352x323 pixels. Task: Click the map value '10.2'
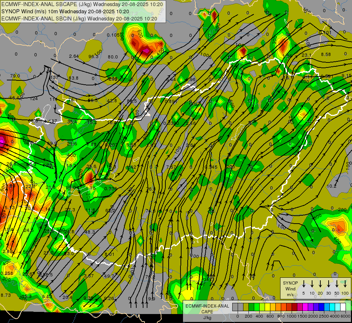332,186
